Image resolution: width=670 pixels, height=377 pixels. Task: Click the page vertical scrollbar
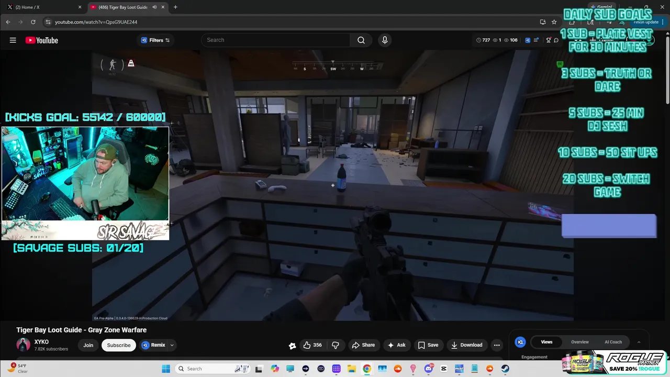point(667,71)
